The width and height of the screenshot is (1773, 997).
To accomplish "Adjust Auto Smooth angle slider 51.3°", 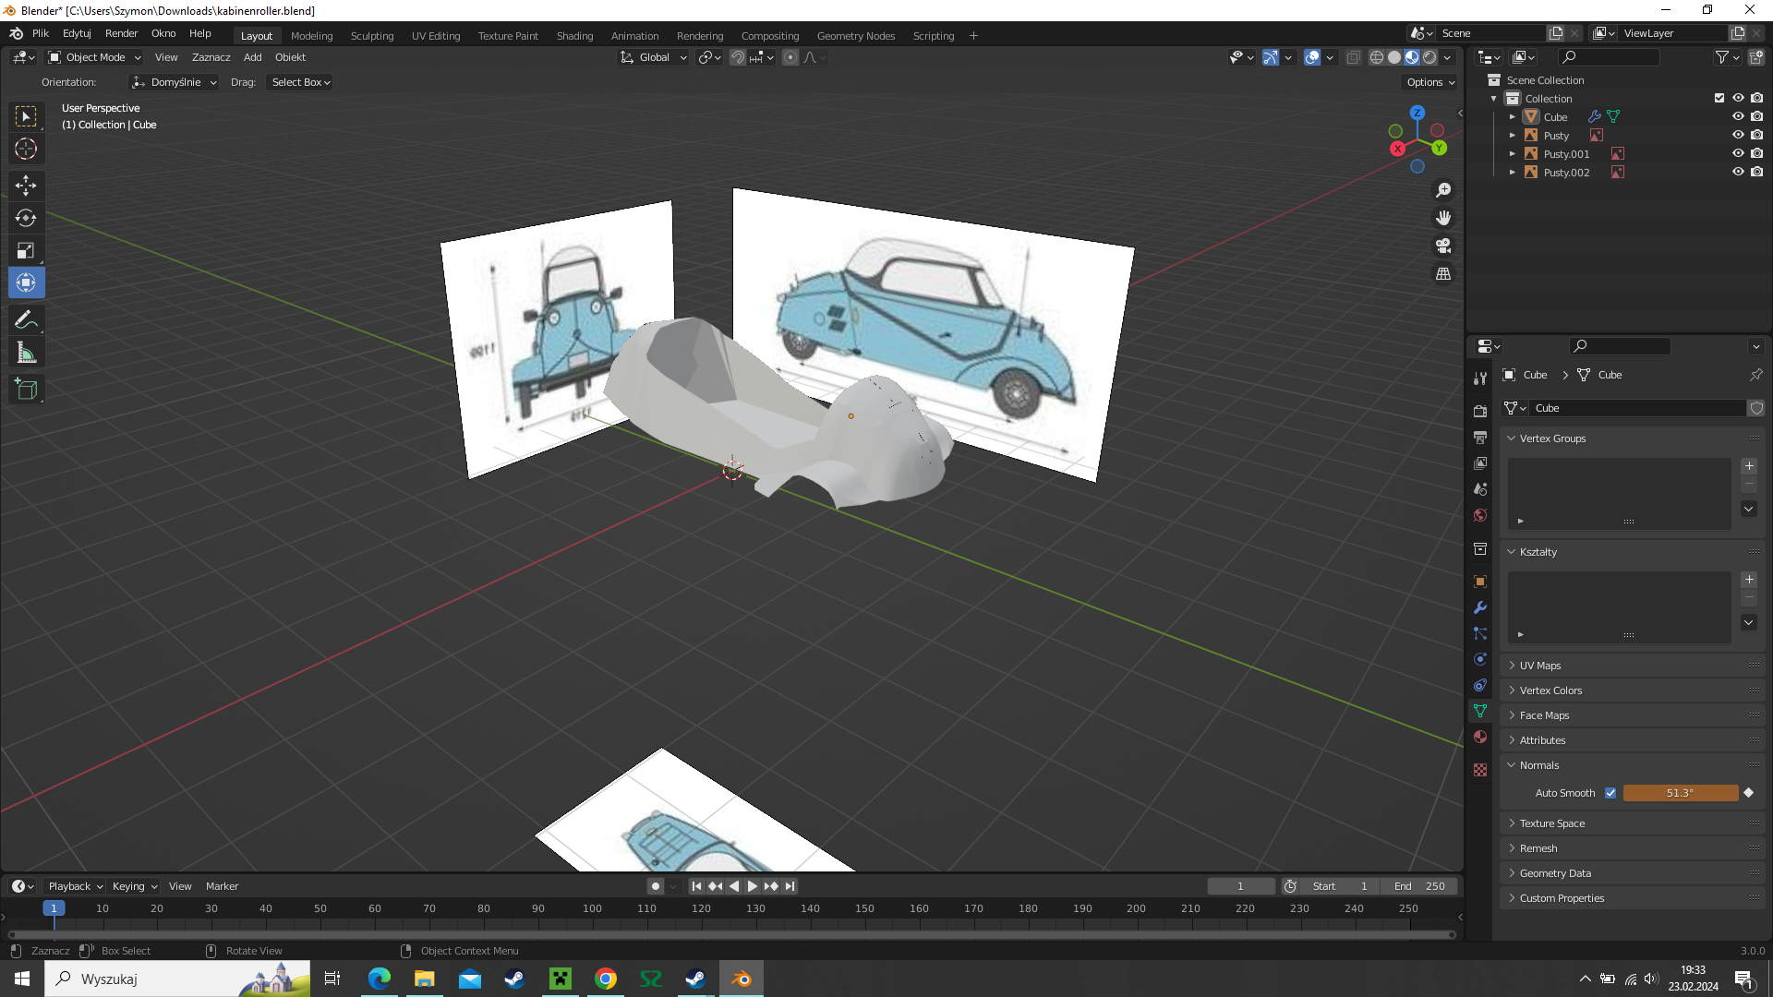I will click(1680, 793).
